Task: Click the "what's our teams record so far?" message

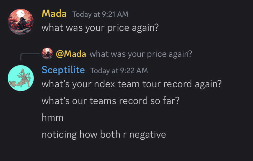Action: (x=111, y=101)
